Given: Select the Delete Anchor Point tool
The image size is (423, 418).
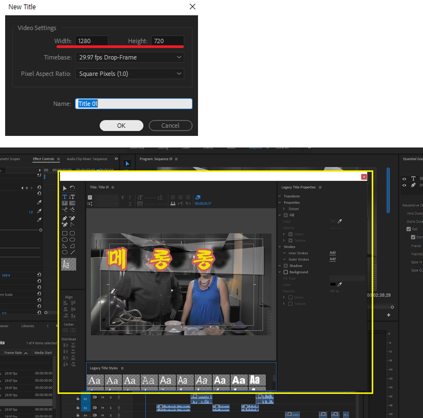Looking at the screenshot, I should pos(72,218).
